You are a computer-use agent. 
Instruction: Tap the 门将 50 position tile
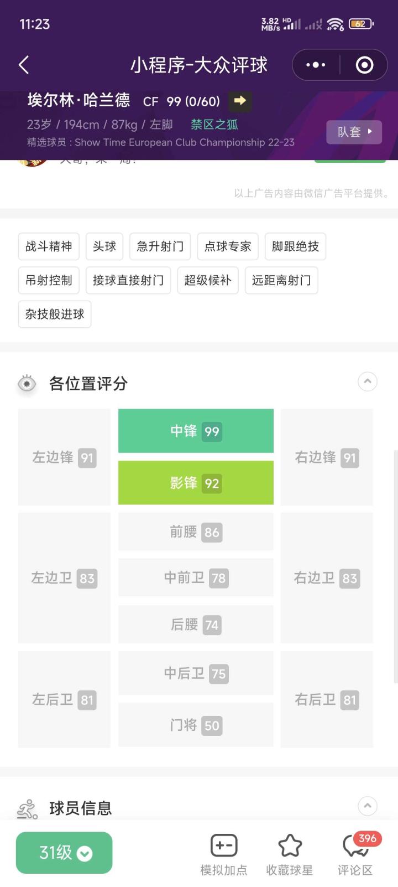pos(196,725)
